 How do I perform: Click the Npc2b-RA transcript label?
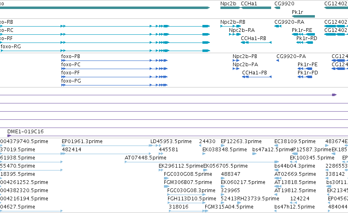click(242, 30)
